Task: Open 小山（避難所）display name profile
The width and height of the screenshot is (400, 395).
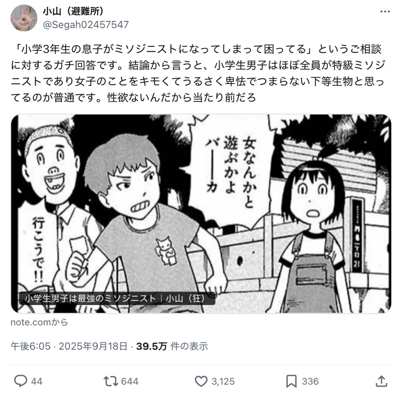Action: coord(73,11)
